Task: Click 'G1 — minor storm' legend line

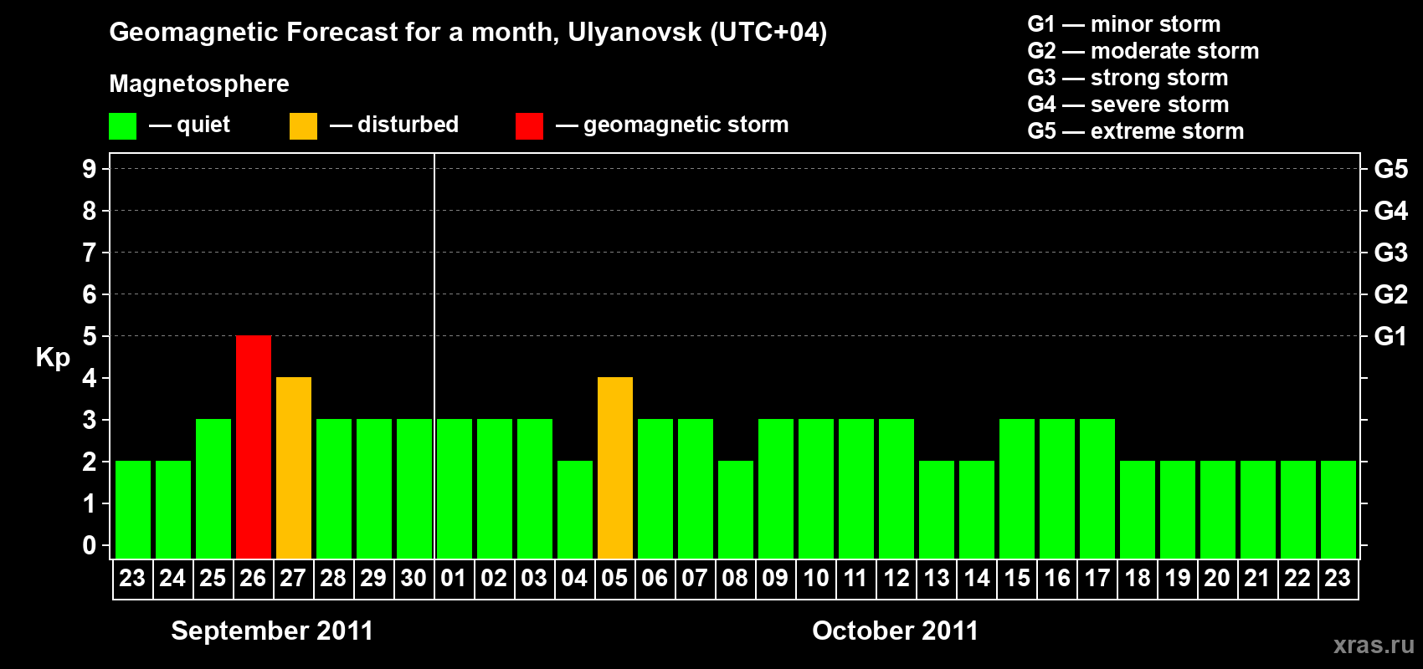Action: pos(1124,24)
